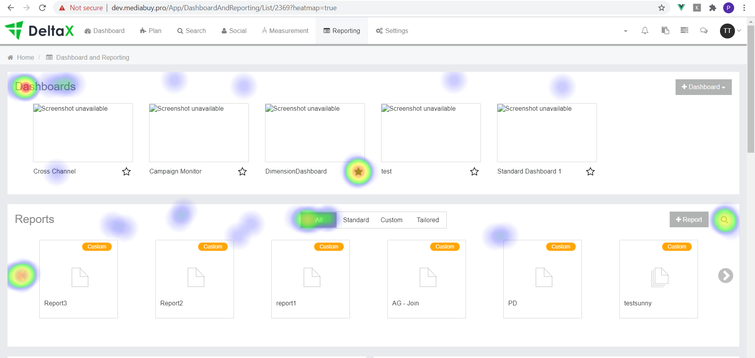Open Cross Channel screenshot thumbnail
755x358 pixels.
point(83,133)
